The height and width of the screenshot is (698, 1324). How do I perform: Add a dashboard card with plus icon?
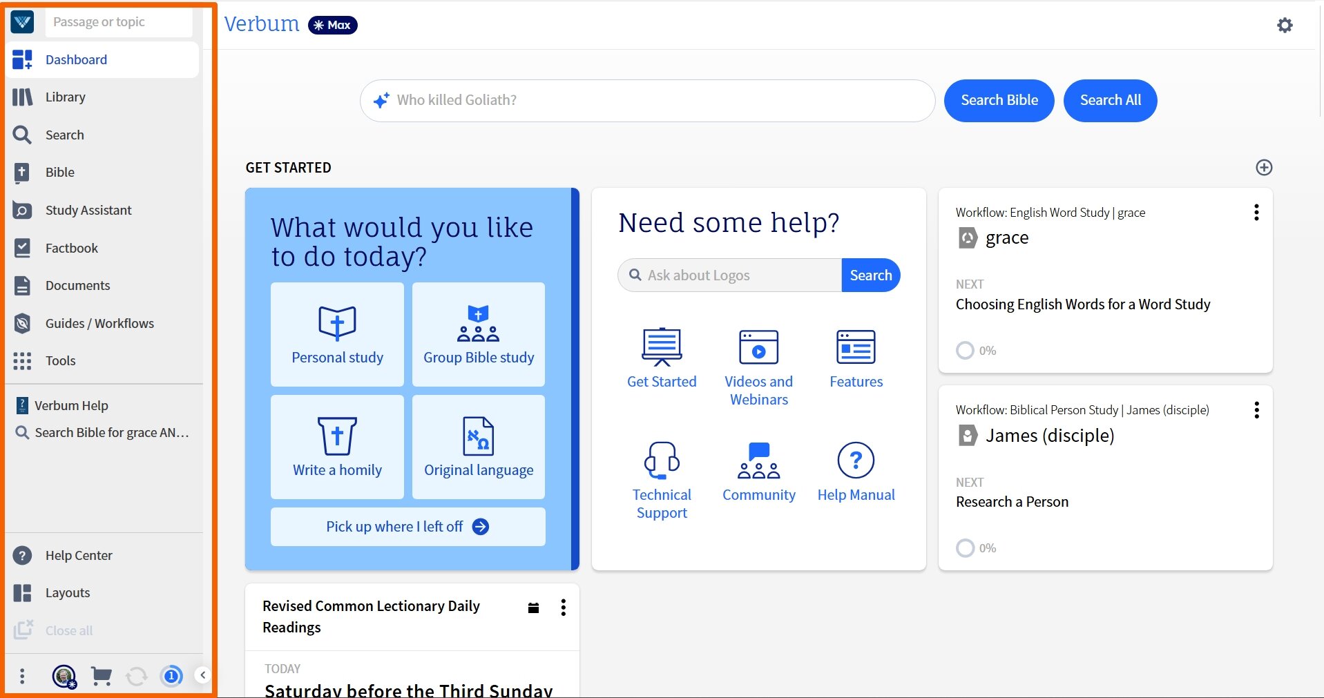(x=1264, y=168)
